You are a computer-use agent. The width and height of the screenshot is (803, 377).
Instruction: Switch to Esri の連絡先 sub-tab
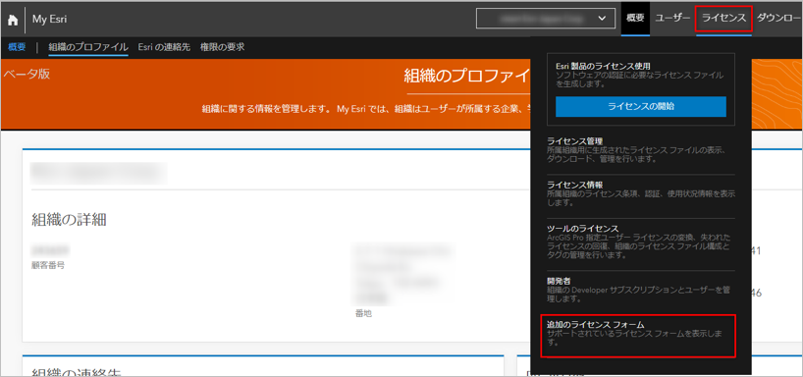[164, 47]
